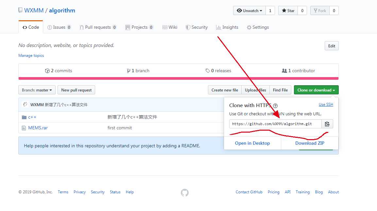The image size is (377, 211).
Task: Open the About footer link
Action: point(333,192)
